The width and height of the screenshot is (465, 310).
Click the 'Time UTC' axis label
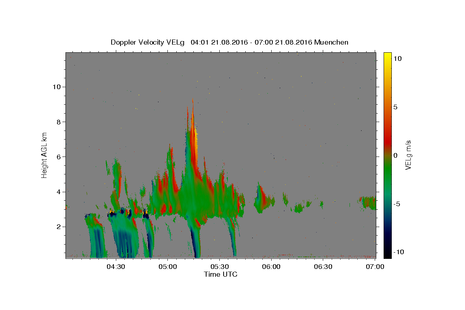tap(220, 274)
